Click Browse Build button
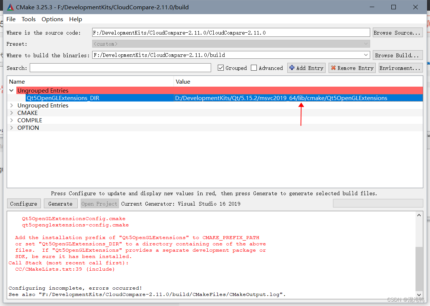This screenshot has width=430, height=306. pyautogui.click(x=398, y=55)
